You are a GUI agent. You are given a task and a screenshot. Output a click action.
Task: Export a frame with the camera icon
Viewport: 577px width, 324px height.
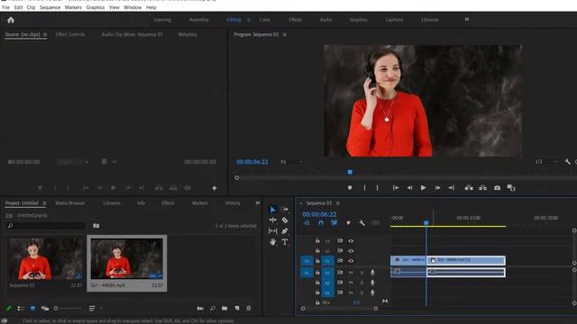[x=497, y=188]
